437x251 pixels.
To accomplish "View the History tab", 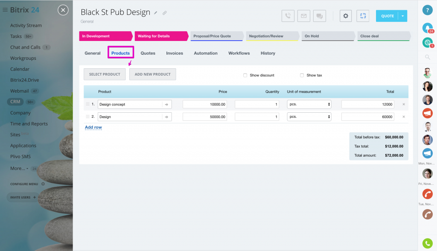I will click(x=268, y=53).
